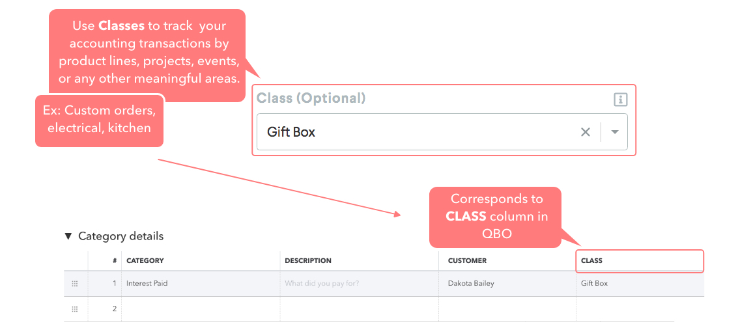Image resolution: width=738 pixels, height=328 pixels.
Task: Open the Class dropdown arrow
Action: [x=614, y=132]
